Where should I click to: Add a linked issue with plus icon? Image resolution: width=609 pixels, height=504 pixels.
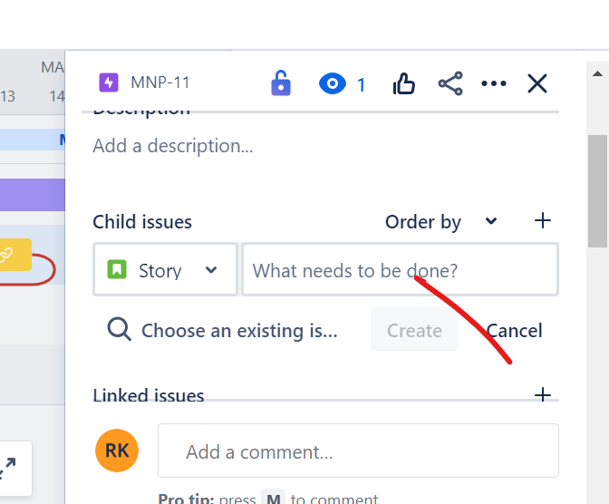(543, 394)
